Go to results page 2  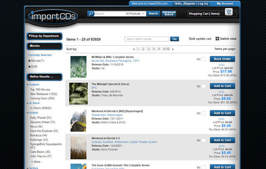143,49
